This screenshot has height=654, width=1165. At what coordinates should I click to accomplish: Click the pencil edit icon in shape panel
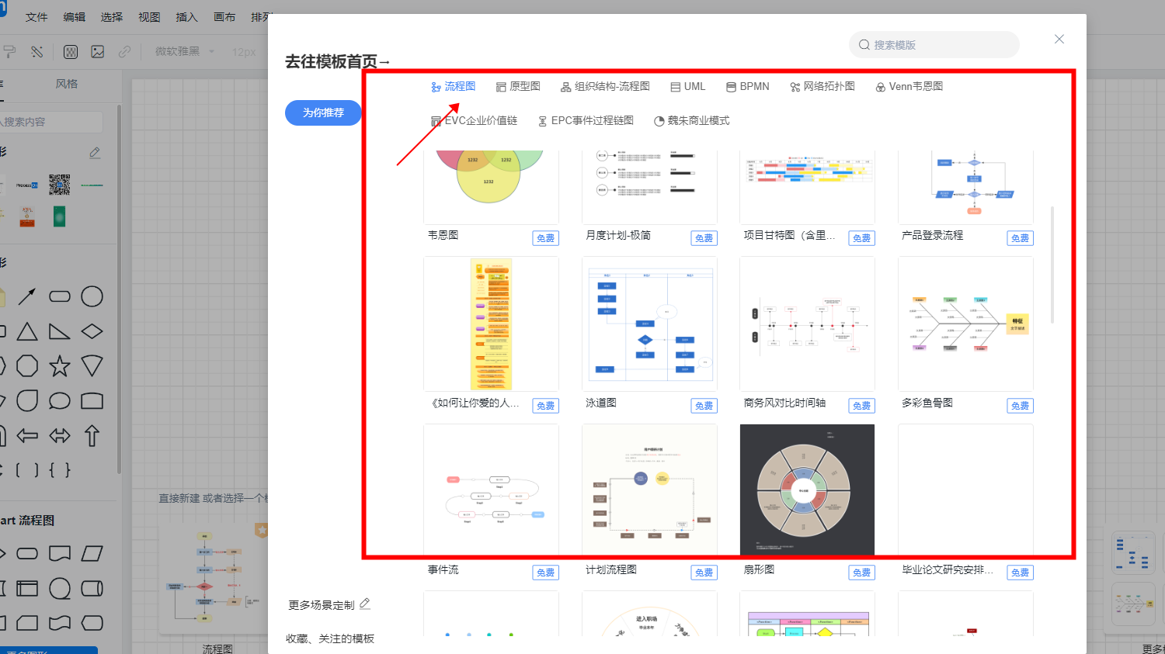point(95,153)
